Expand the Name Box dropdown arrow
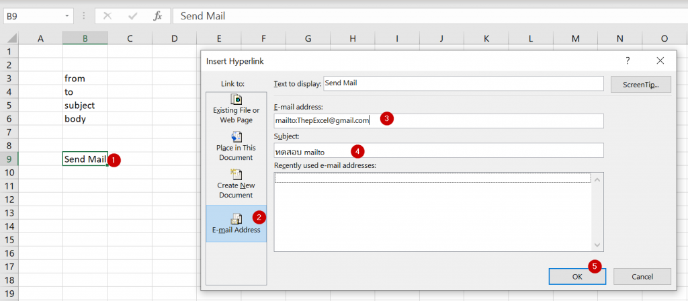Viewport: 688px width, 301px height. pos(67,16)
